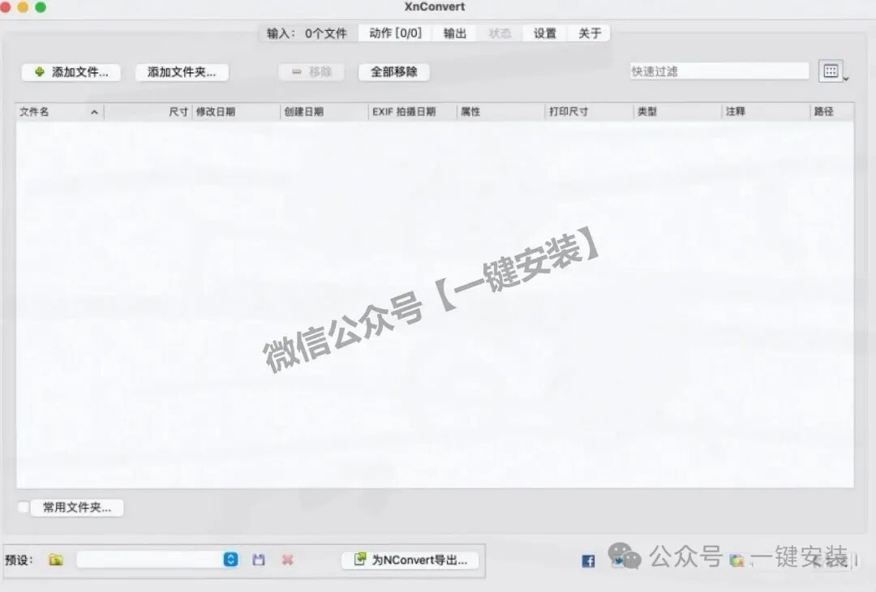Screen dimensions: 876x592
Task: Open the view mode grid icon dropdown
Action: 831,71
